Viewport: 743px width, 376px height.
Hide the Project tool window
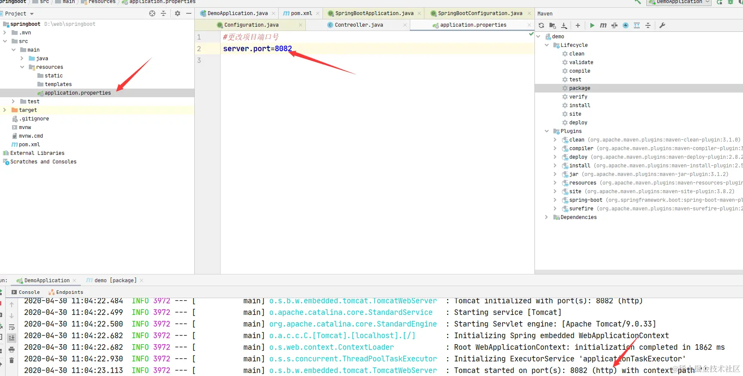[x=189, y=13]
